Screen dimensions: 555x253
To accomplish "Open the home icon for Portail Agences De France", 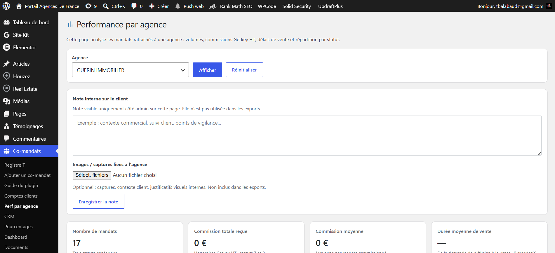I will click(x=19, y=6).
